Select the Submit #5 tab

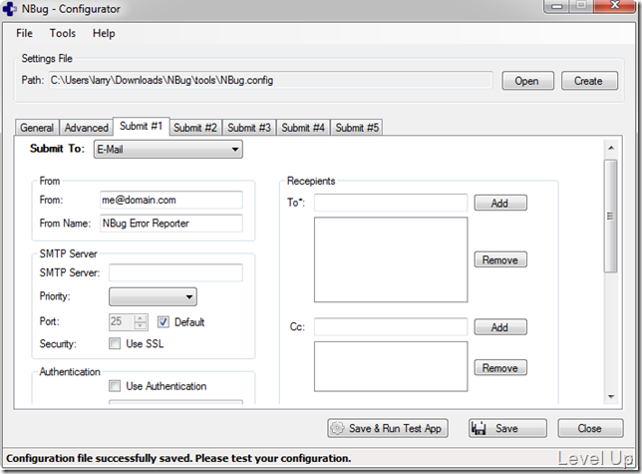pyautogui.click(x=357, y=128)
